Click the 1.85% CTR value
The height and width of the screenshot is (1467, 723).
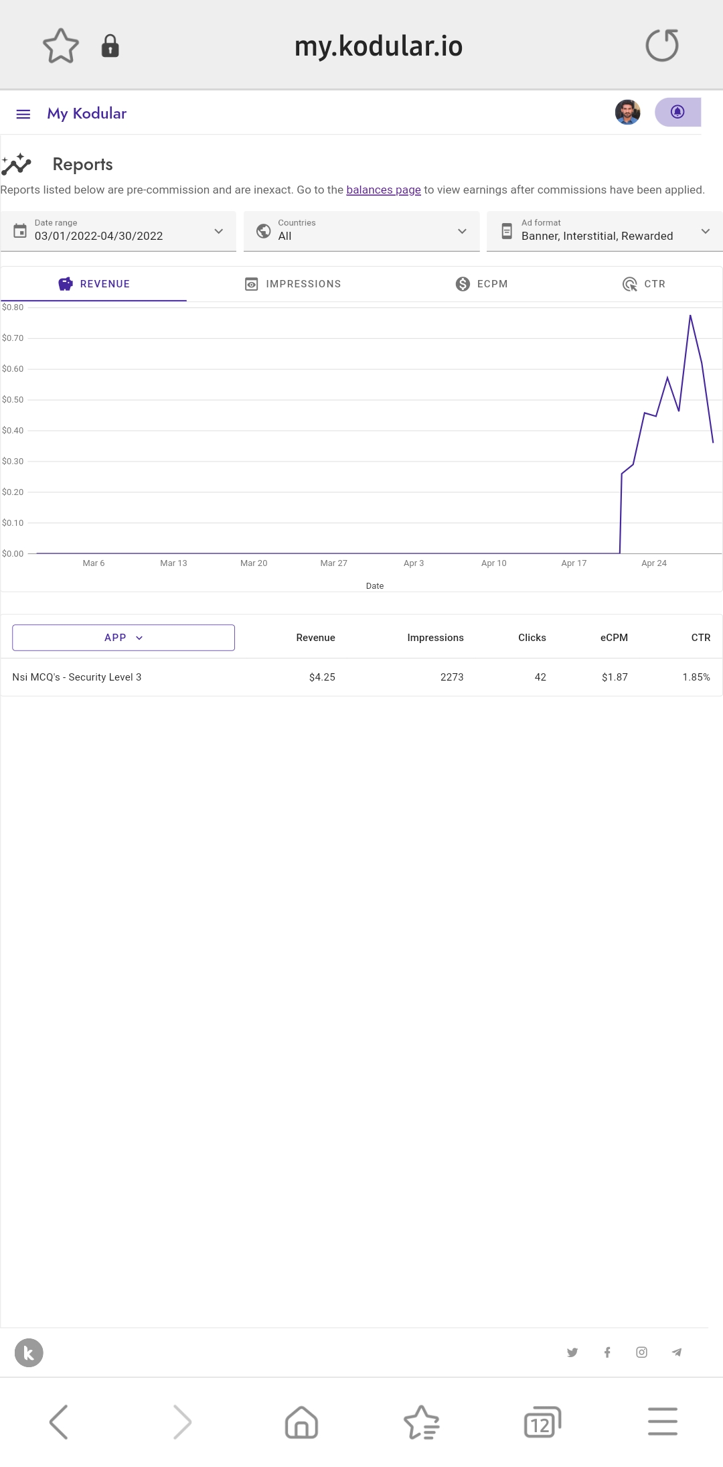697,677
